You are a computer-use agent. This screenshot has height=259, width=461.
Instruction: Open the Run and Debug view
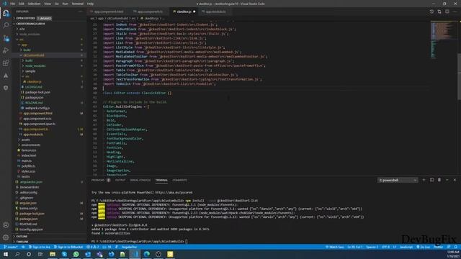[x=6, y=50]
